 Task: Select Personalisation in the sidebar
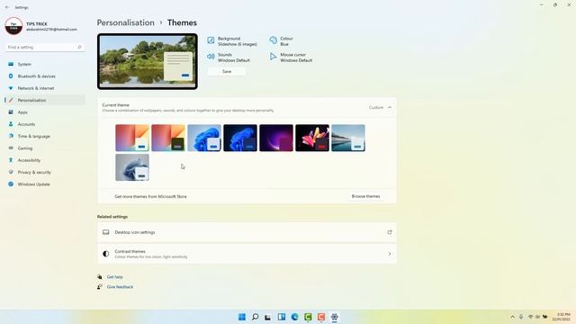click(44, 100)
